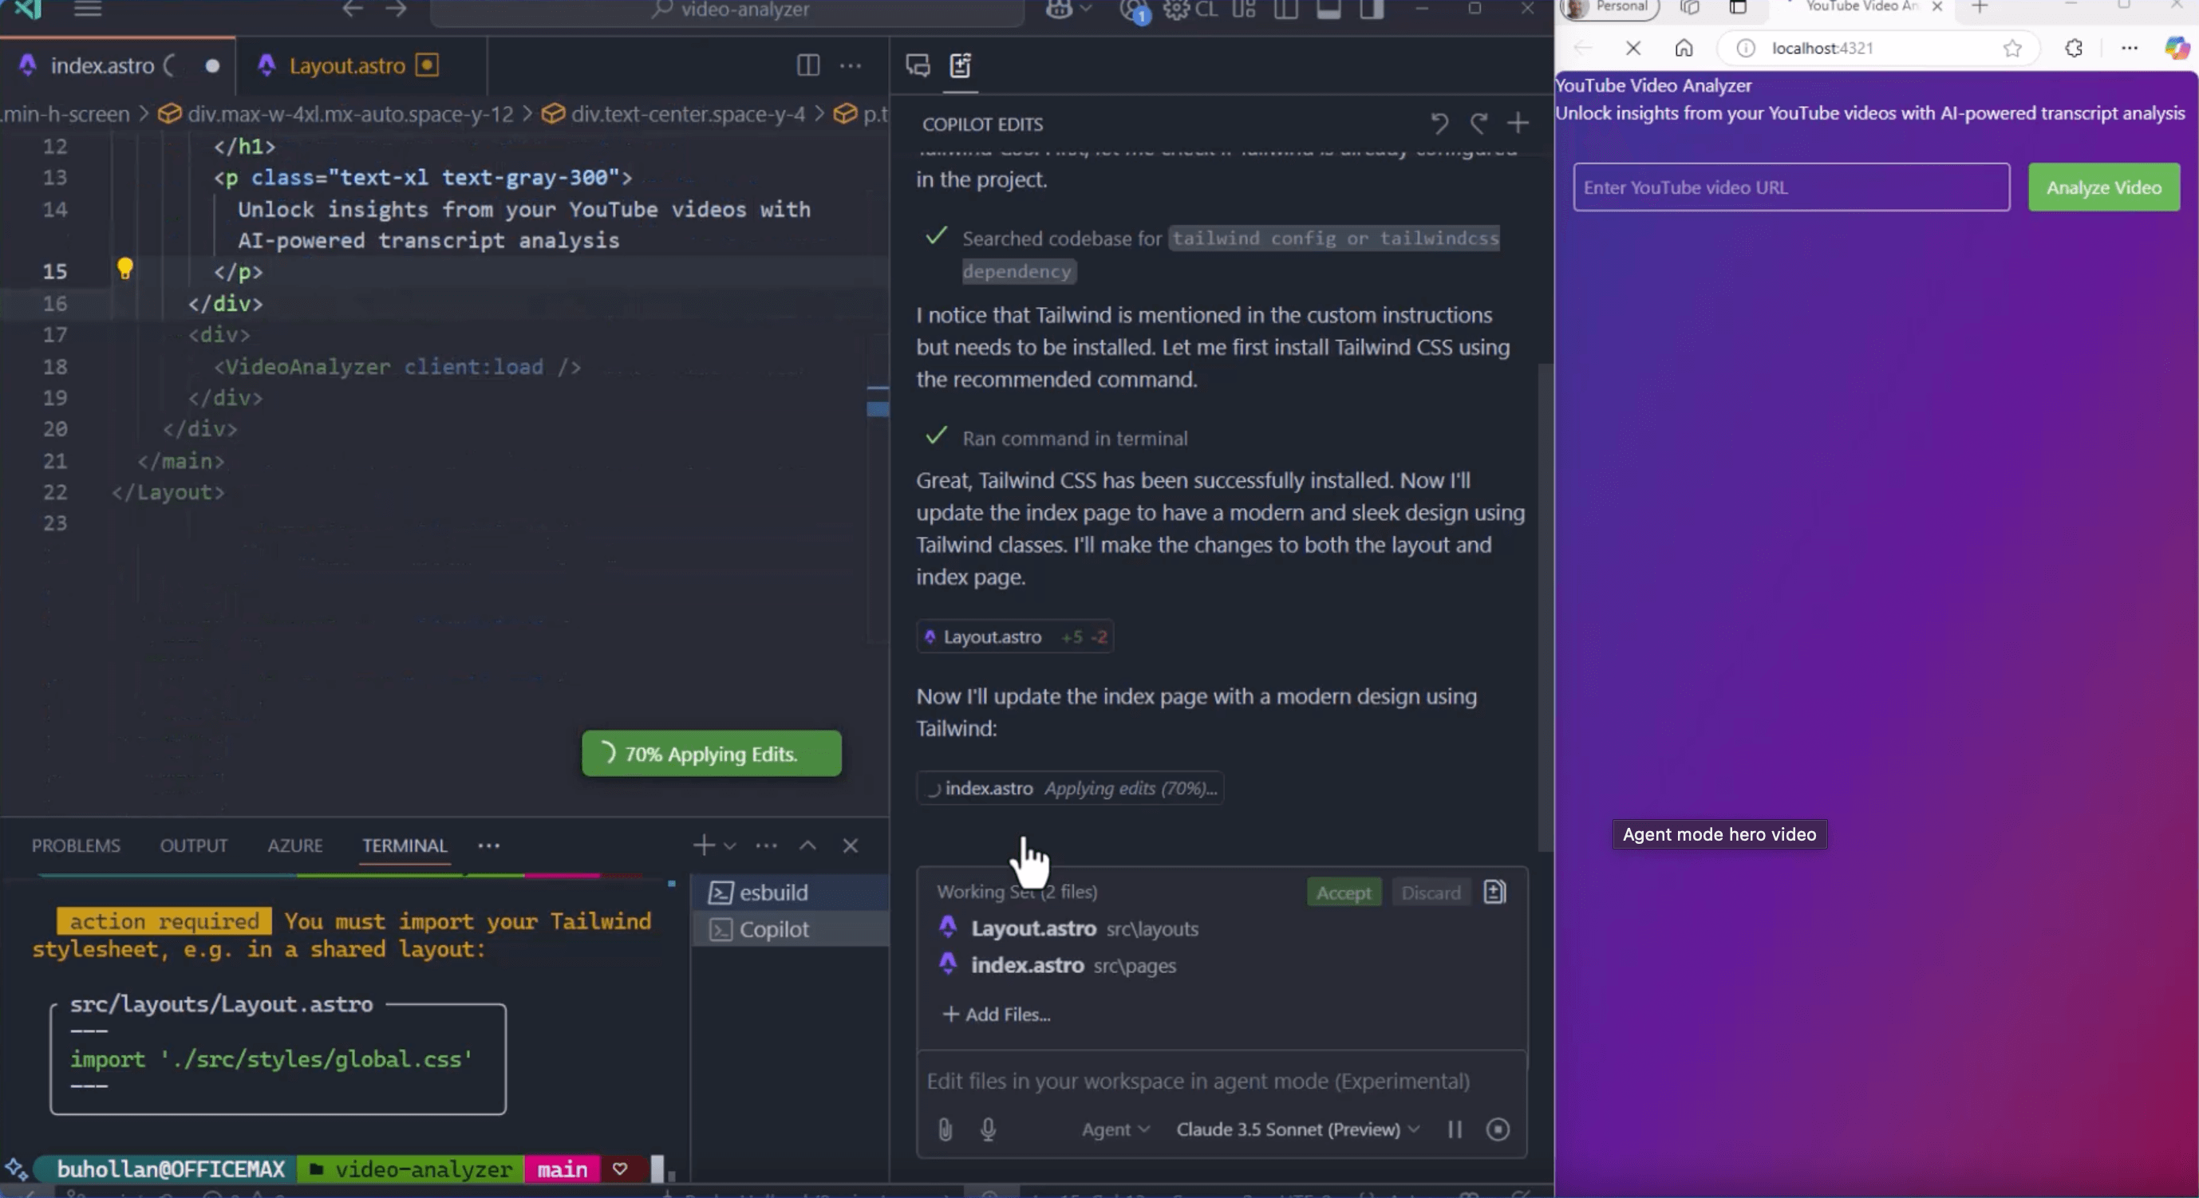The width and height of the screenshot is (2199, 1198).
Task: Open the Layout.astro +5 -2 edit chip
Action: (x=1015, y=636)
